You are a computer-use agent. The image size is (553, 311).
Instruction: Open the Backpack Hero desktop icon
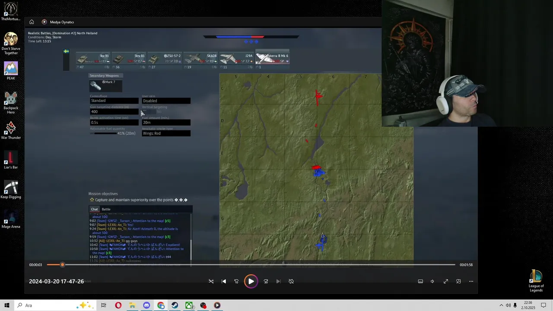click(11, 102)
